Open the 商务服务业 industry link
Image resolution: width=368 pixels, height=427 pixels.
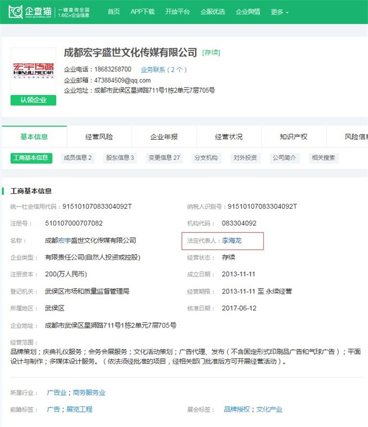click(x=89, y=393)
